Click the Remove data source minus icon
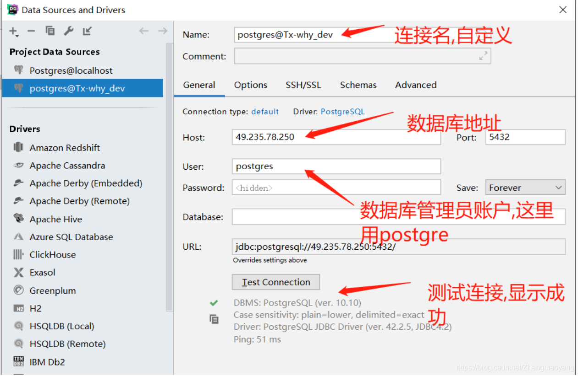578x376 pixels. [31, 32]
